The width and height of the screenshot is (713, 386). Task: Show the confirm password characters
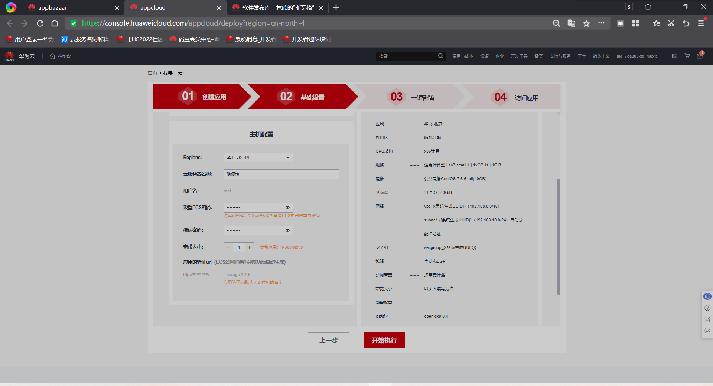click(x=287, y=231)
